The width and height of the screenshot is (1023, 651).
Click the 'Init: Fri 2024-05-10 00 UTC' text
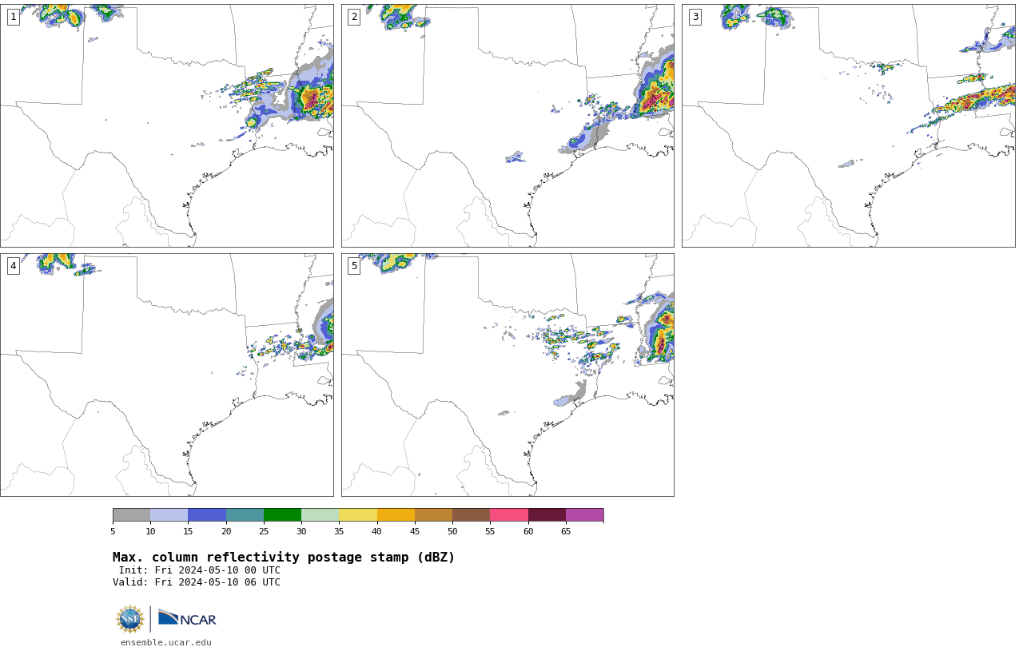click(200, 570)
